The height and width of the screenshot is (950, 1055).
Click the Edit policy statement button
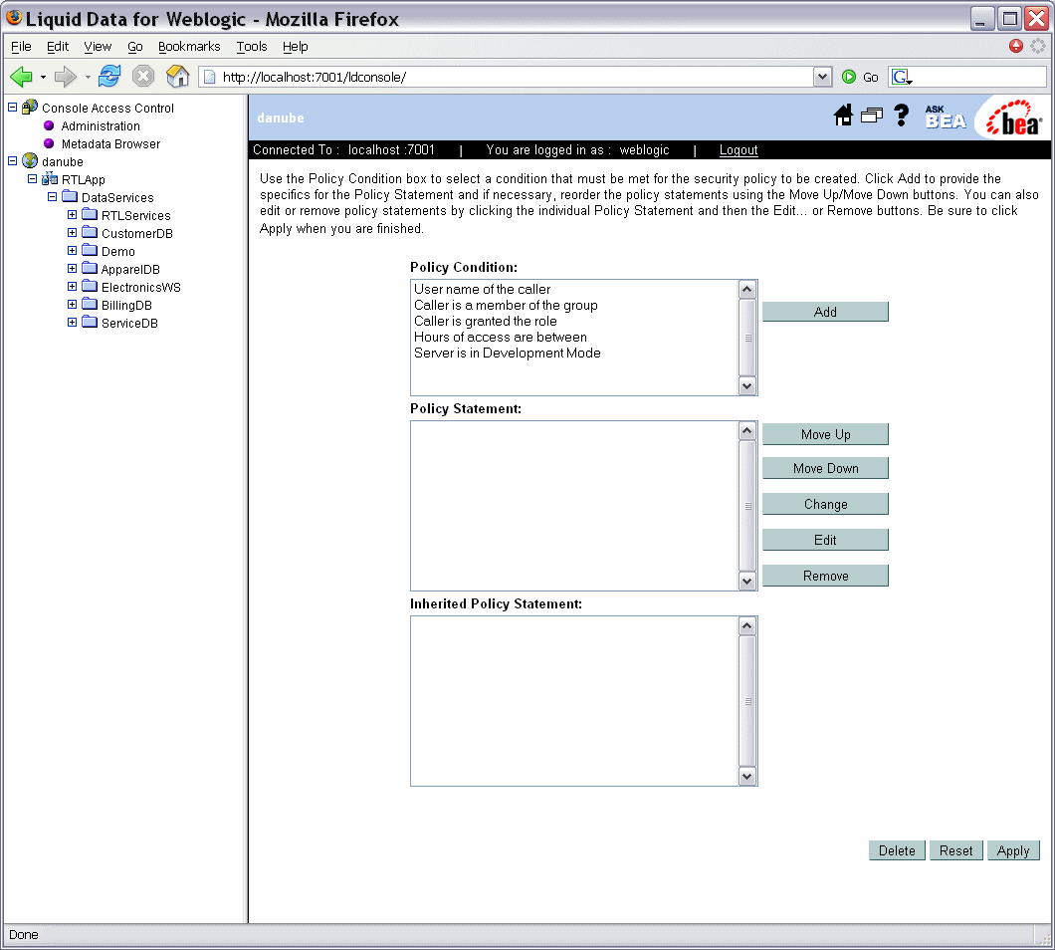coord(825,540)
